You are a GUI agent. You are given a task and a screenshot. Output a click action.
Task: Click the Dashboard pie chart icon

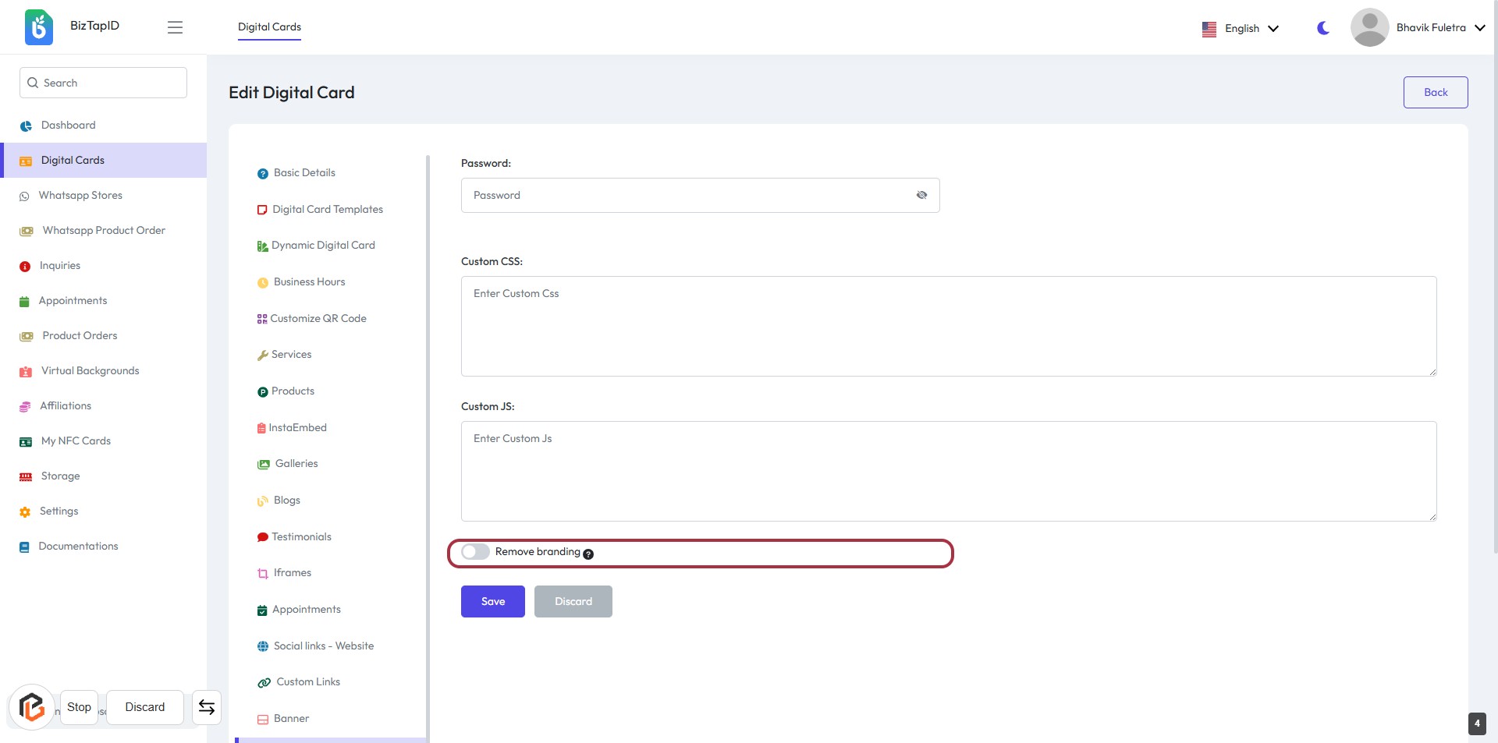point(26,126)
